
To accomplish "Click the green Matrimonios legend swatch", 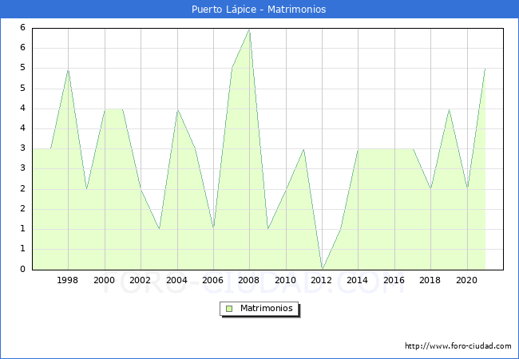I will point(229,309).
